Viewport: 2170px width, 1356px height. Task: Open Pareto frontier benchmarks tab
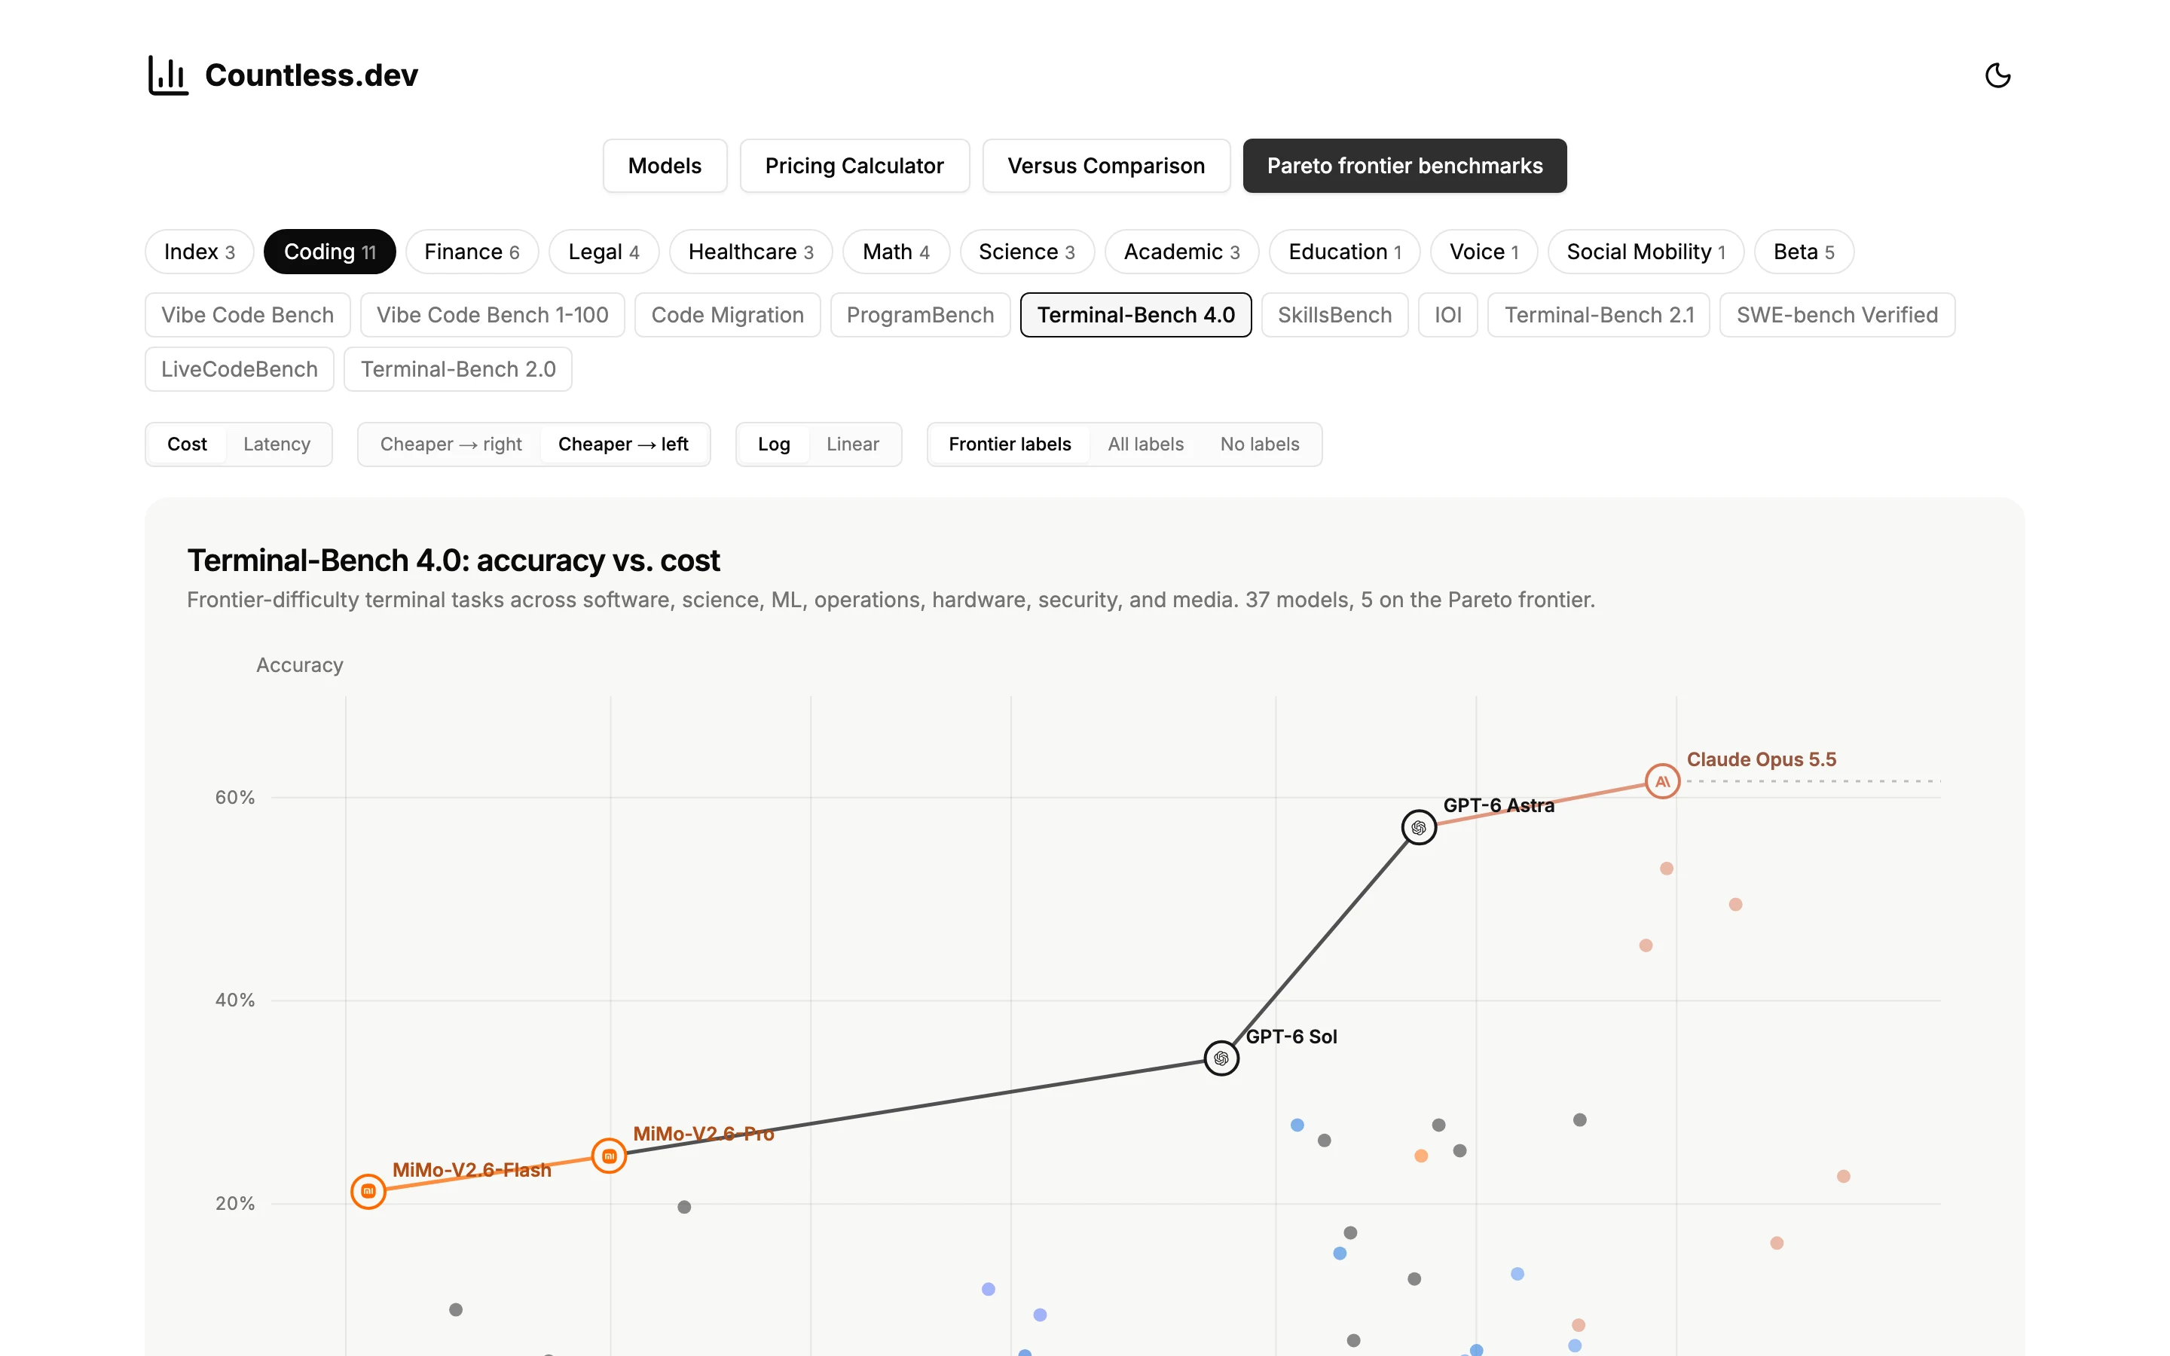click(x=1404, y=166)
